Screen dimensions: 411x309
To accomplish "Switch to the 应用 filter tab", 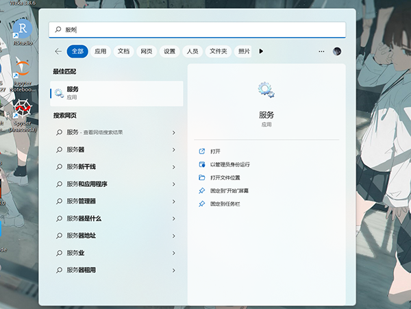I will pyautogui.click(x=101, y=51).
